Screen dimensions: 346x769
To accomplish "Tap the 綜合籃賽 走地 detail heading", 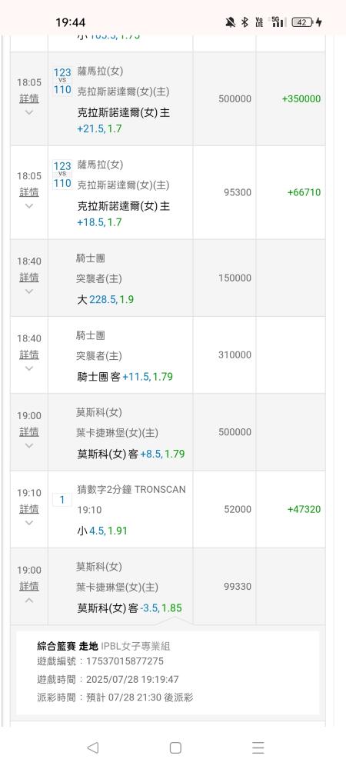I will 68,646.
